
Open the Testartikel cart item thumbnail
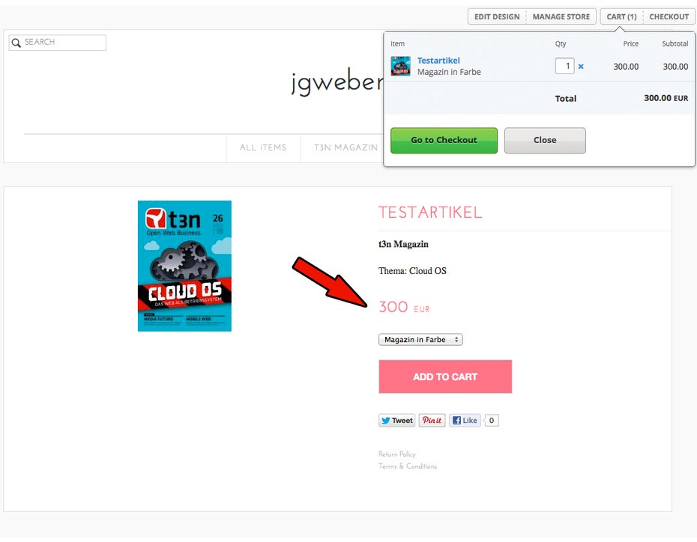point(400,66)
